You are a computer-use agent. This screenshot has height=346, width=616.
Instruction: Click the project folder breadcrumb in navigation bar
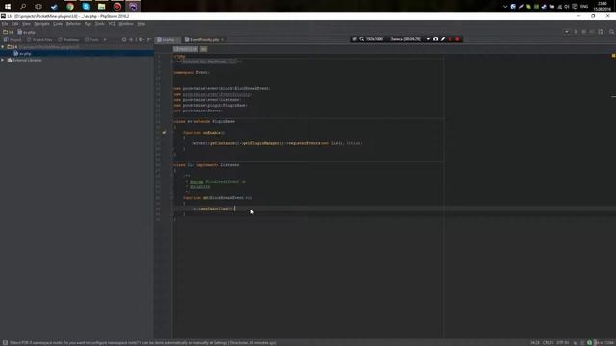pos(8,32)
